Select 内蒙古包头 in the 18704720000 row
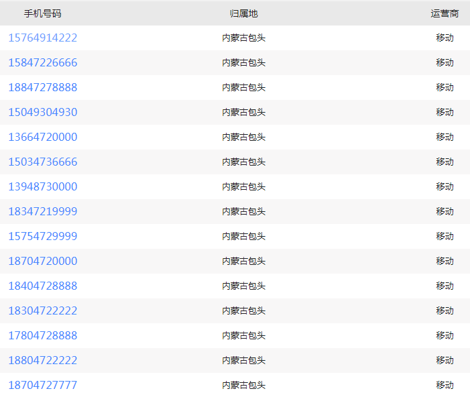Image resolution: width=470 pixels, height=397 pixels. tap(243, 261)
